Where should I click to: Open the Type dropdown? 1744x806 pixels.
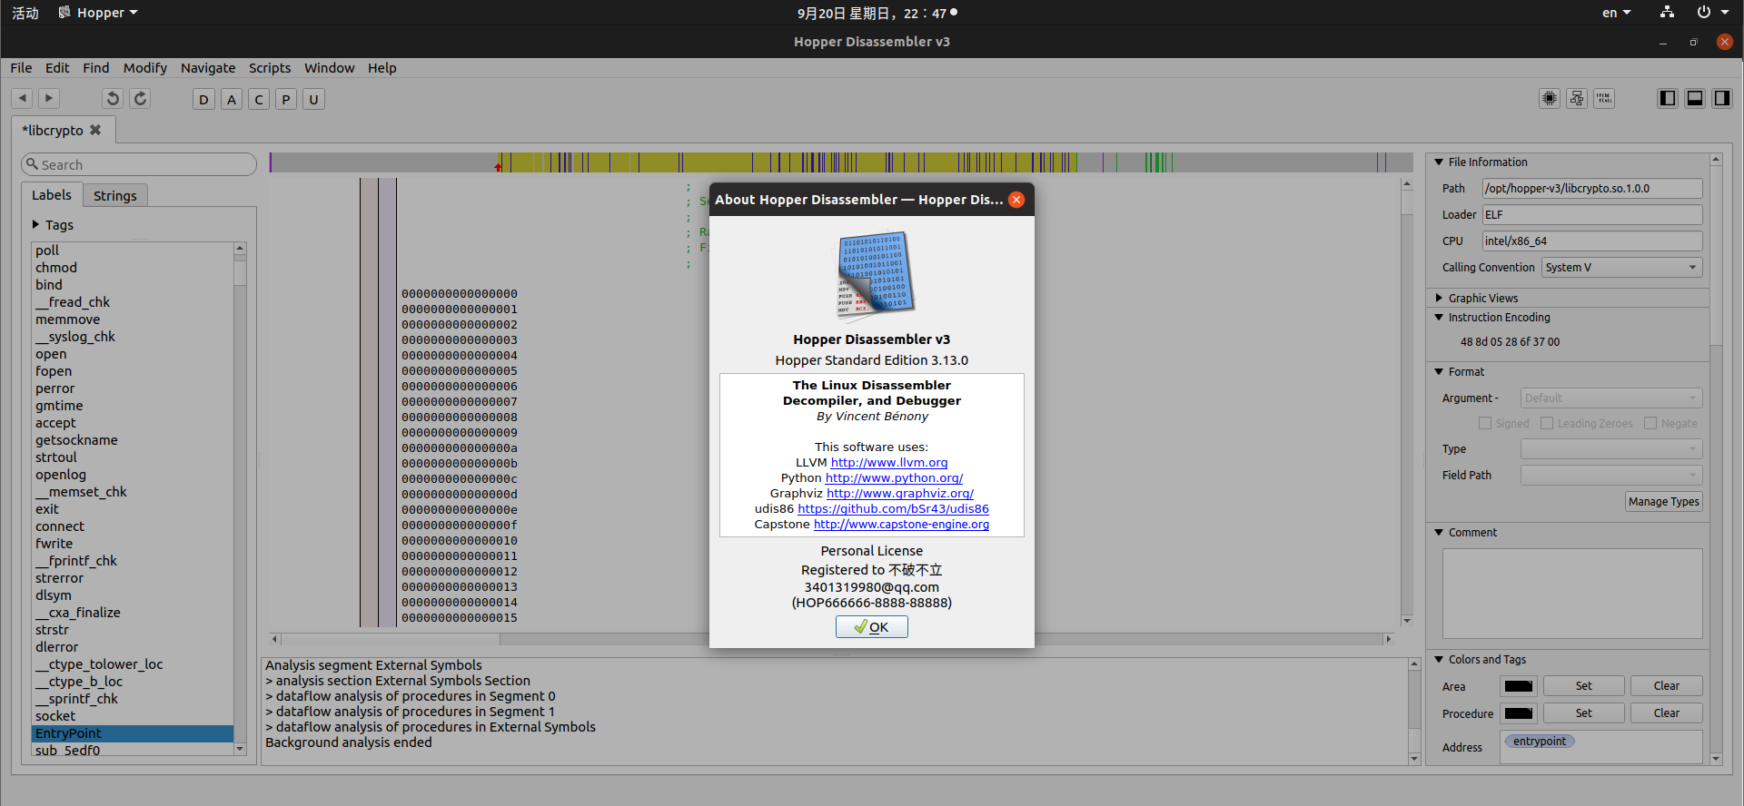[x=1611, y=449]
